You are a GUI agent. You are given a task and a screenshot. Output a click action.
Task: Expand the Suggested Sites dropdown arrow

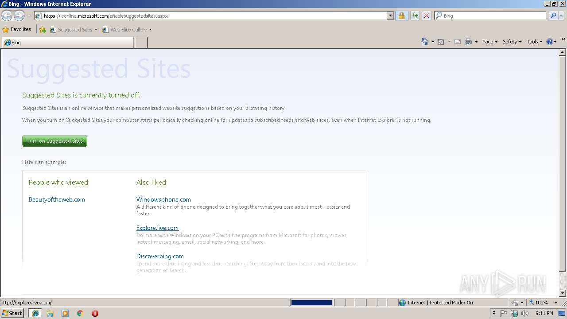tap(96, 30)
